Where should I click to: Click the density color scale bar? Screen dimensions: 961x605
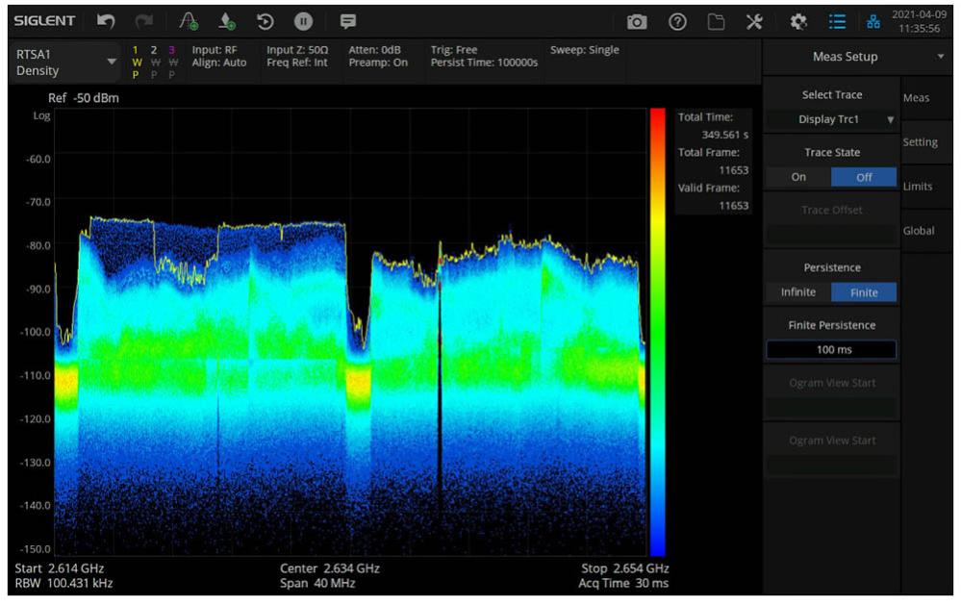coord(657,332)
